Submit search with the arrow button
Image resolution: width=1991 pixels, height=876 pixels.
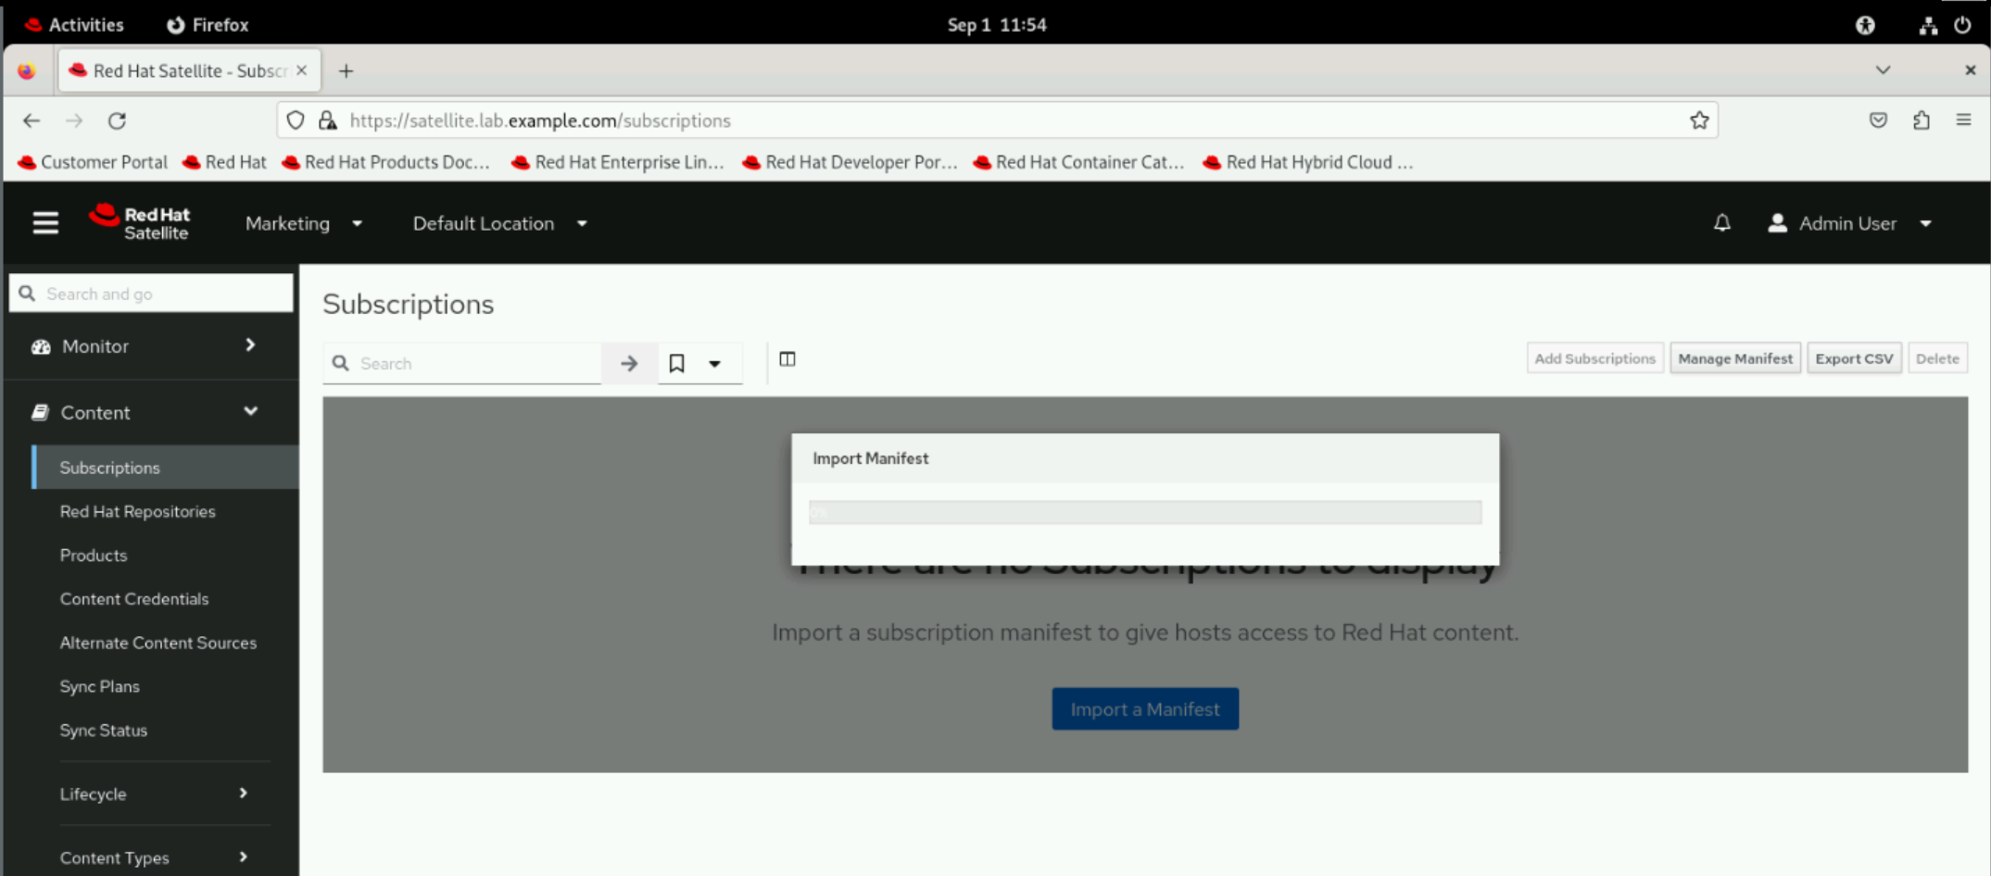[629, 363]
